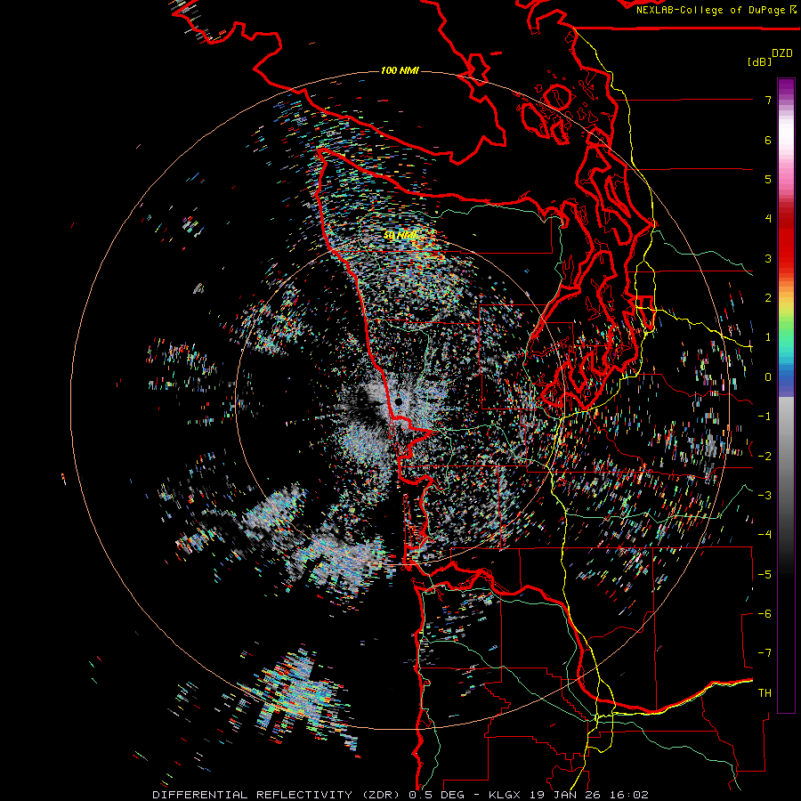Click the 100 NMI range ring label
The height and width of the screenshot is (801, 801).
click(x=400, y=70)
